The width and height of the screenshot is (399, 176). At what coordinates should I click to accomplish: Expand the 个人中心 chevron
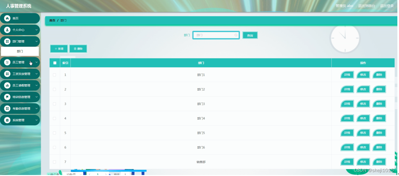37,30
